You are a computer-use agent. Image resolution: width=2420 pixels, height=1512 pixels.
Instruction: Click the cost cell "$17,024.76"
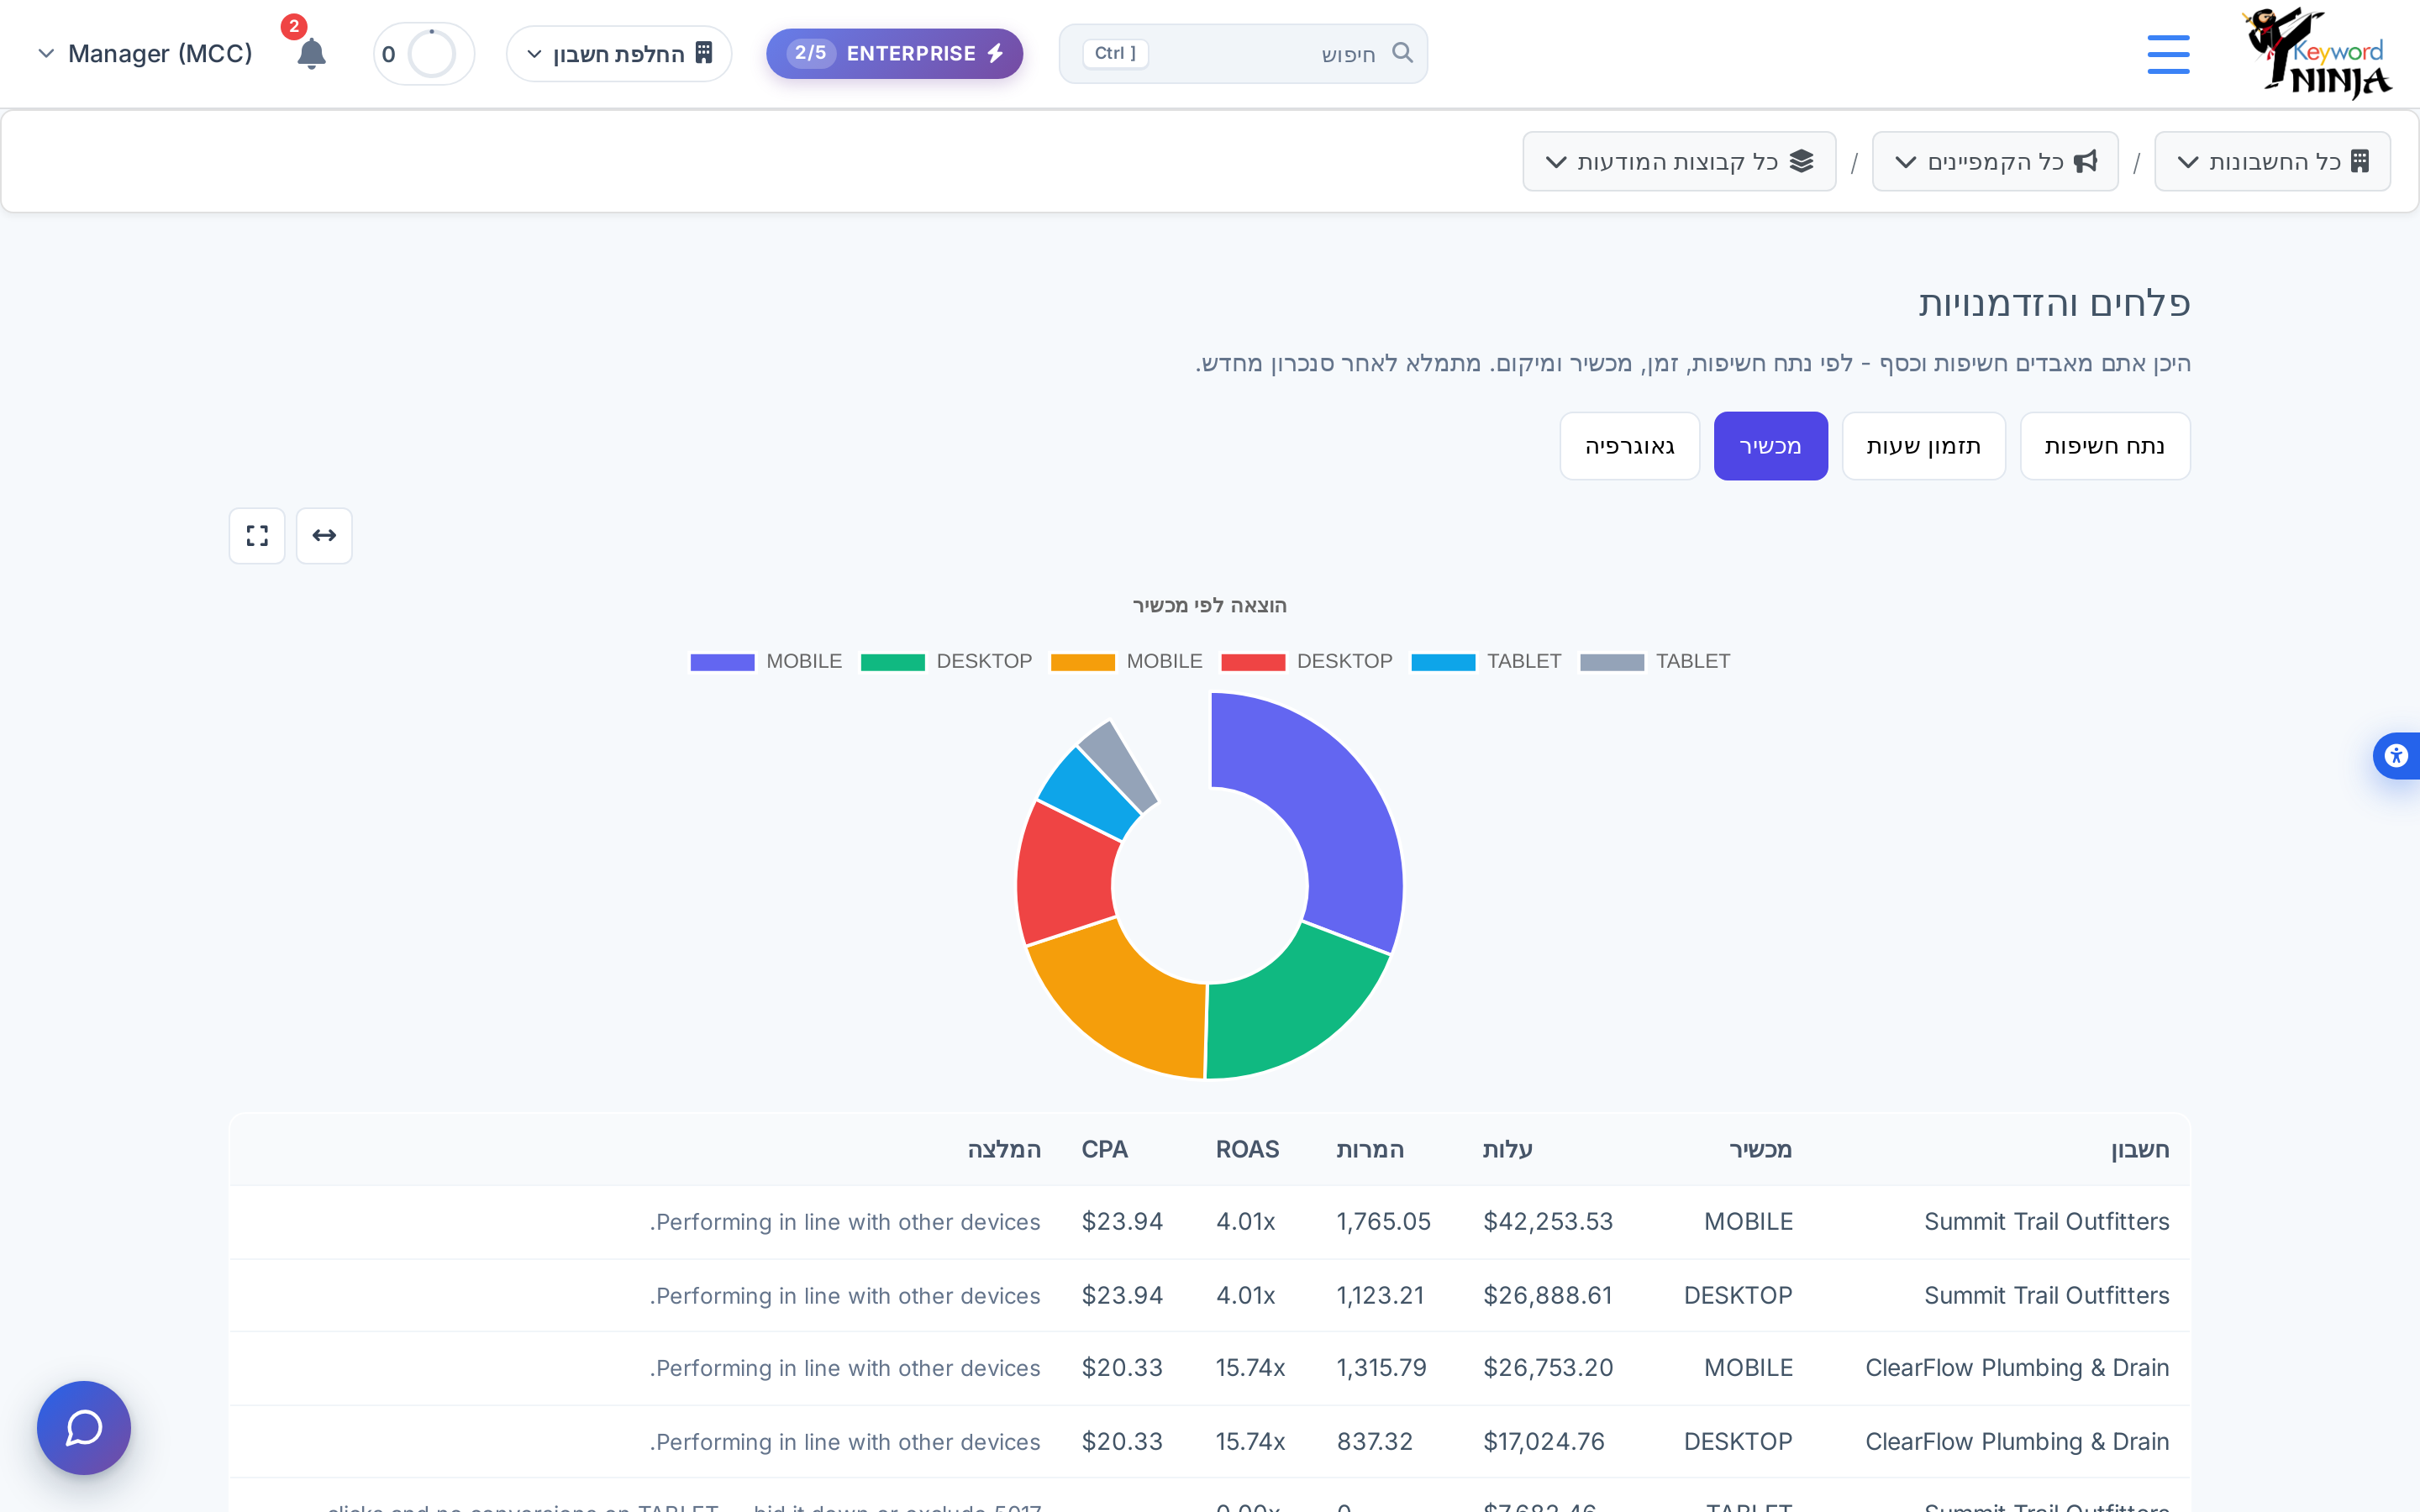[1544, 1442]
